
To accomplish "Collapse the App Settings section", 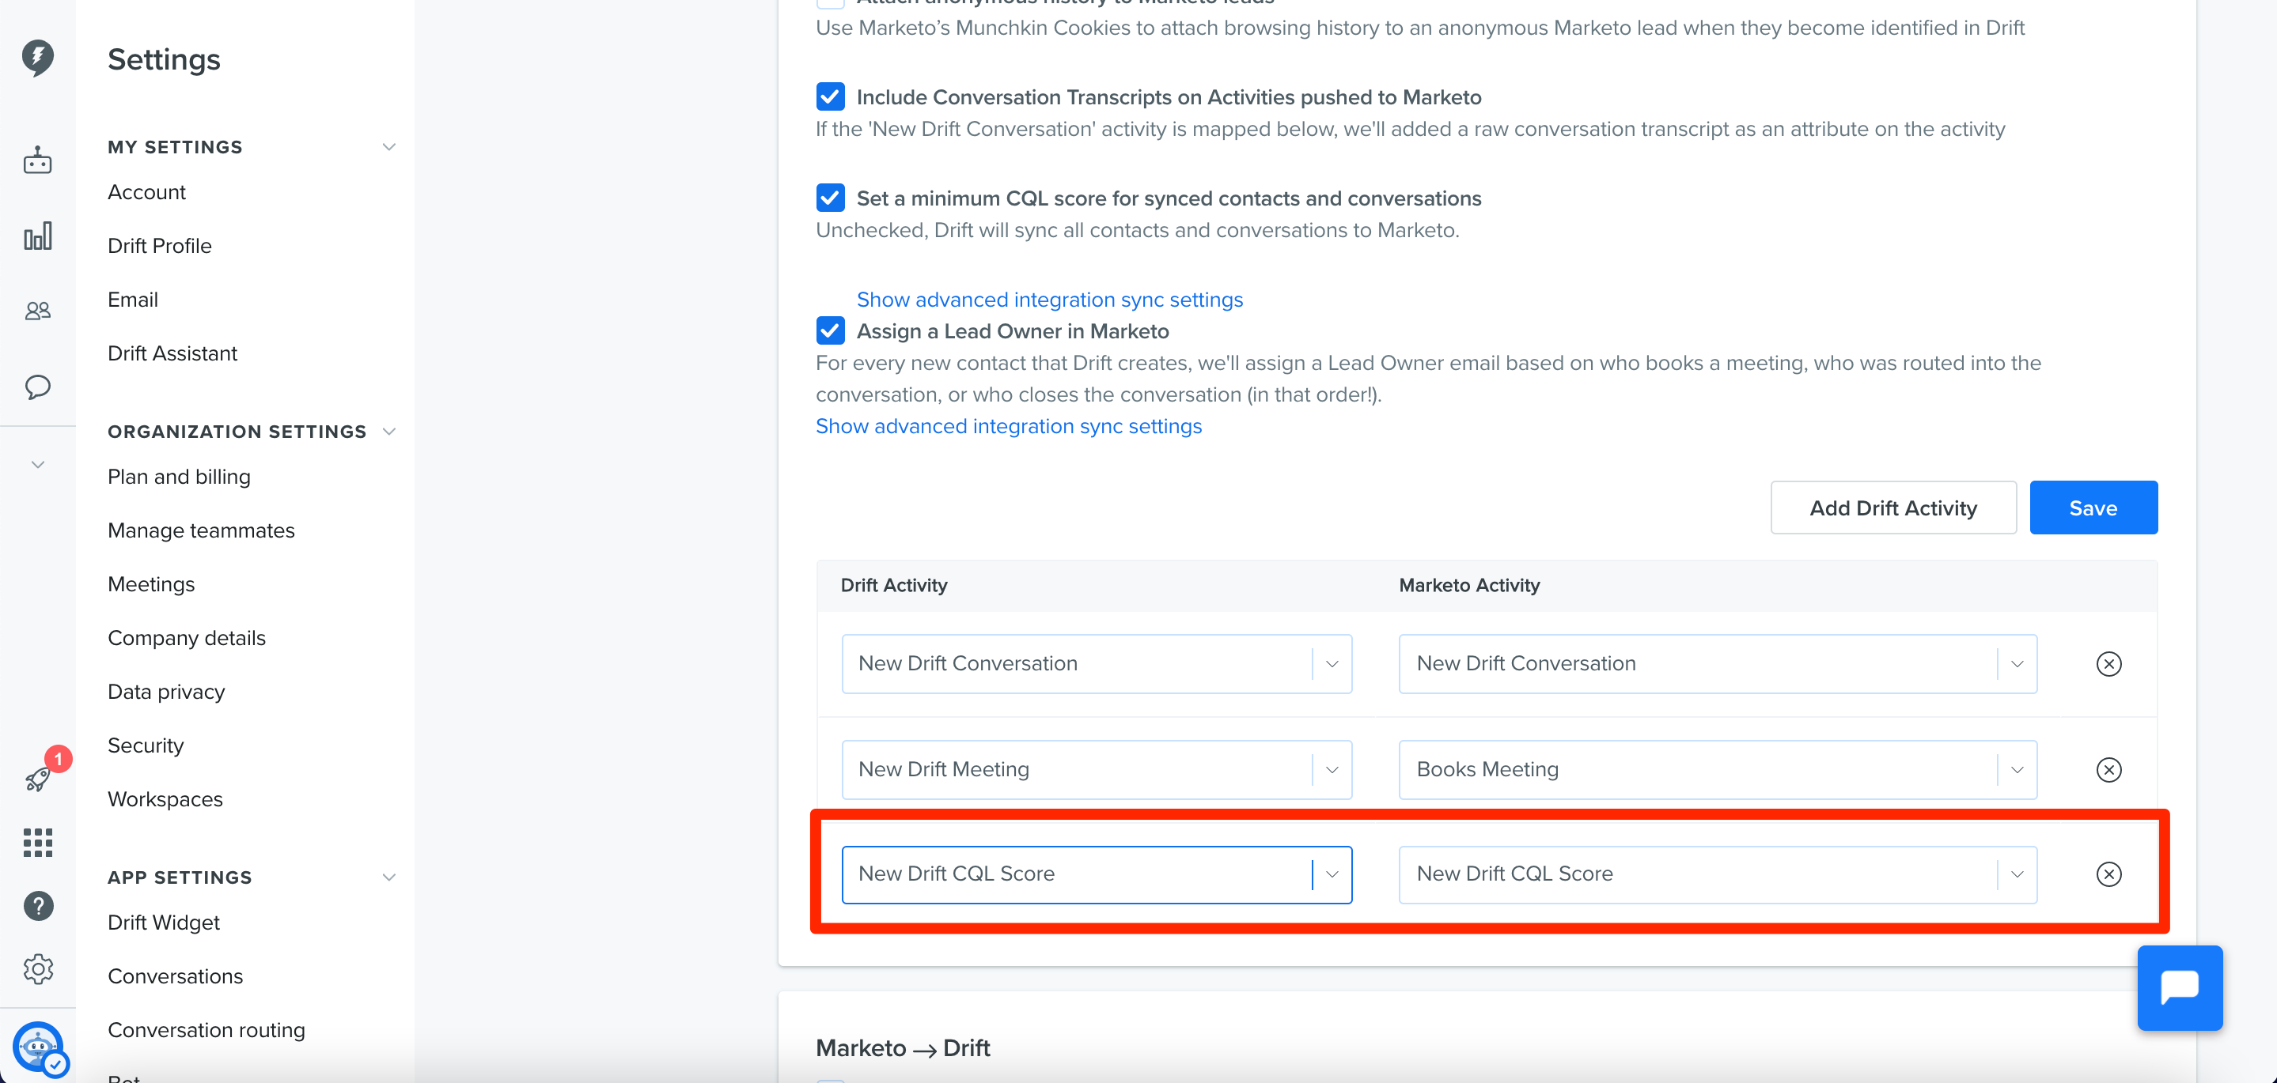I will tap(389, 877).
